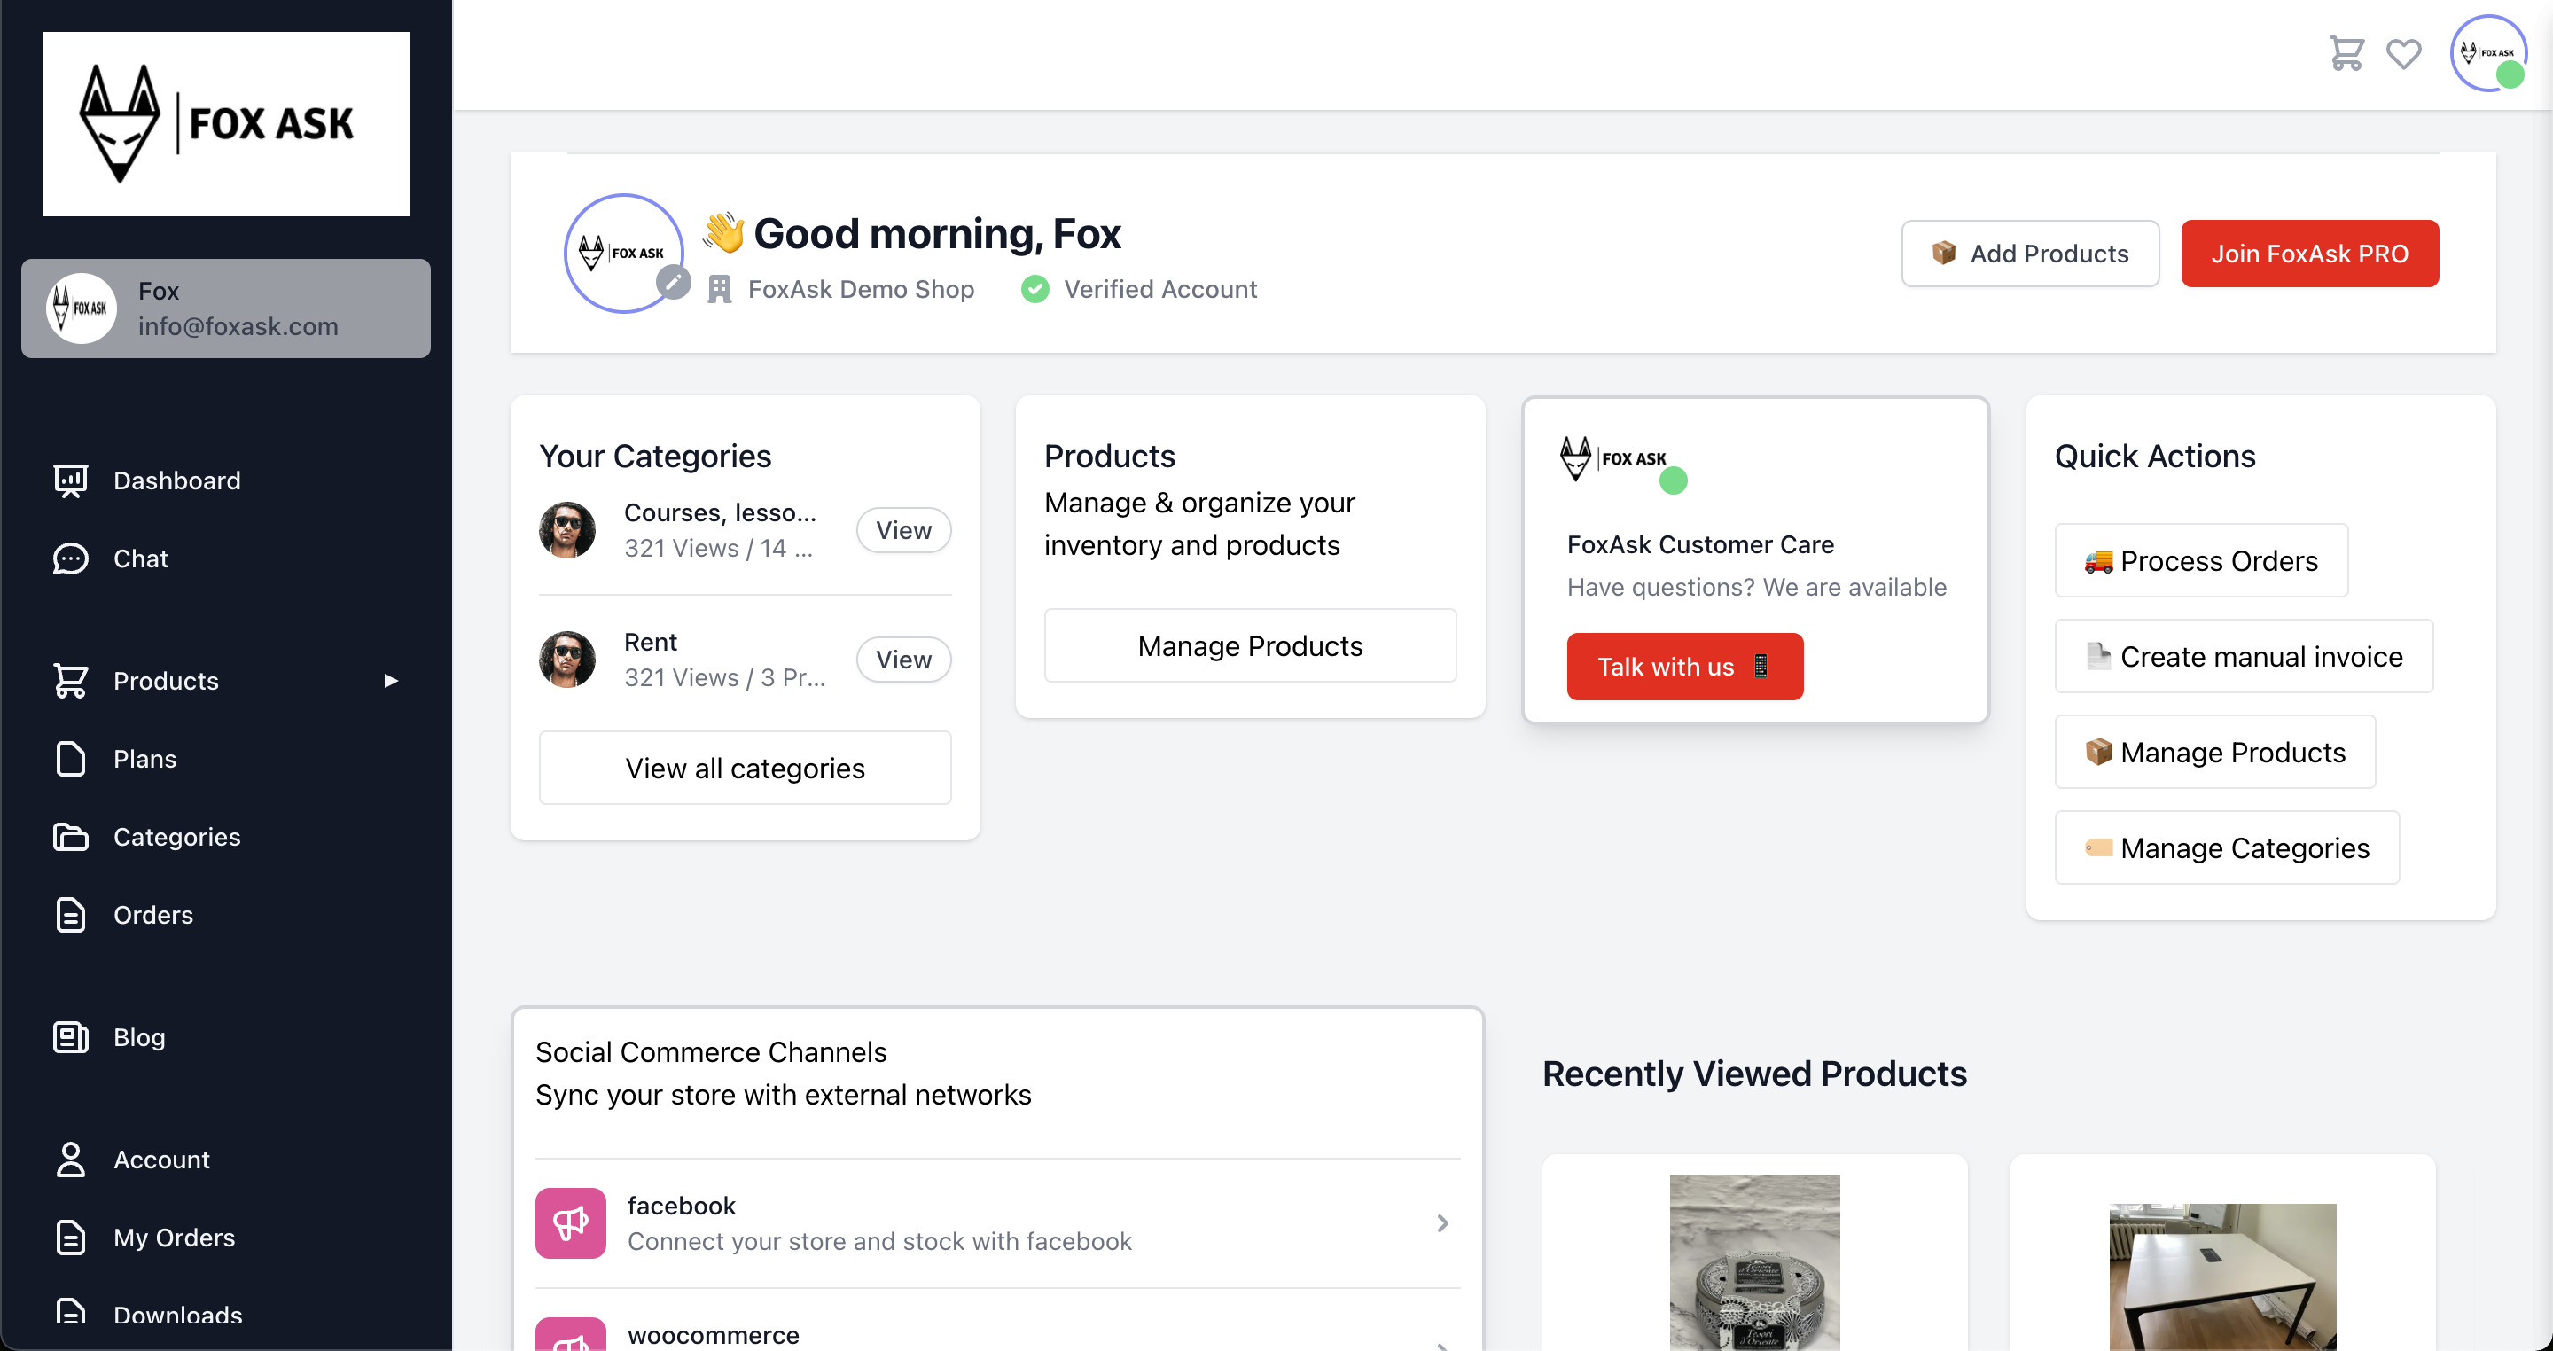Click the Chat bubble icon in sidebar
Viewport: 2553px width, 1351px height.
[70, 559]
